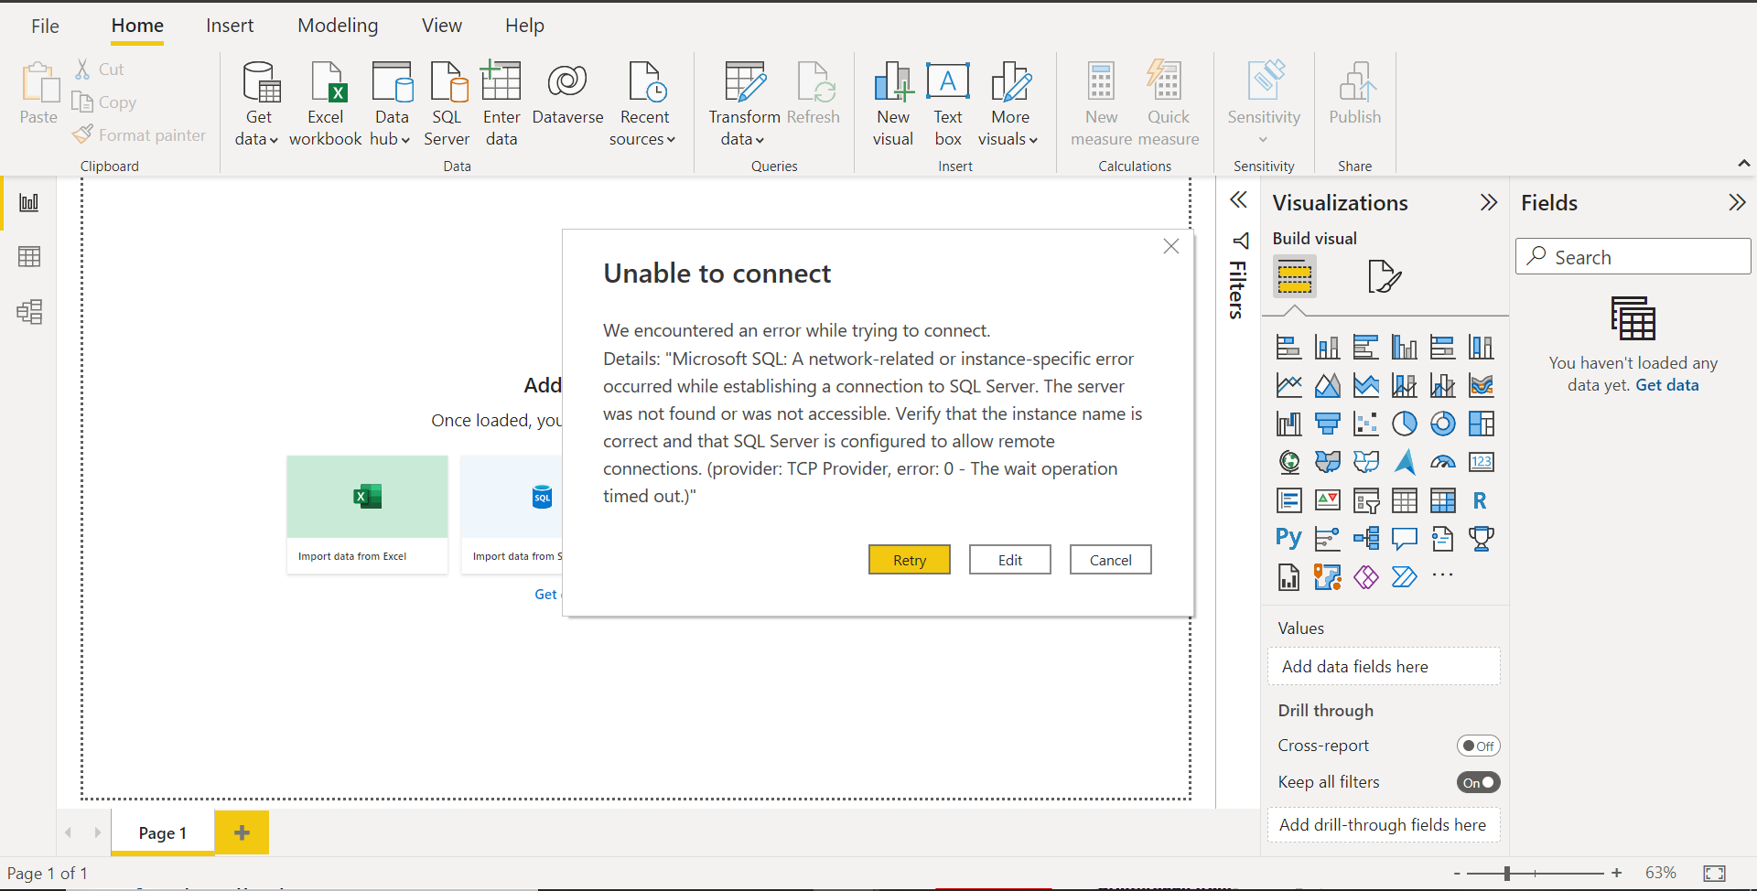Collapse the ribbon with caret
1757x891 pixels.
pos(1744,163)
